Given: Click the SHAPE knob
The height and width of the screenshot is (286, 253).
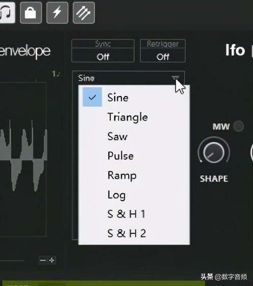Looking at the screenshot, I should pyautogui.click(x=214, y=153).
